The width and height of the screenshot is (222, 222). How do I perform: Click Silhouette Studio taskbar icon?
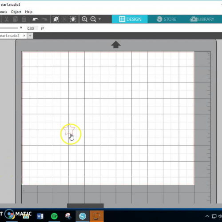tap(83, 216)
